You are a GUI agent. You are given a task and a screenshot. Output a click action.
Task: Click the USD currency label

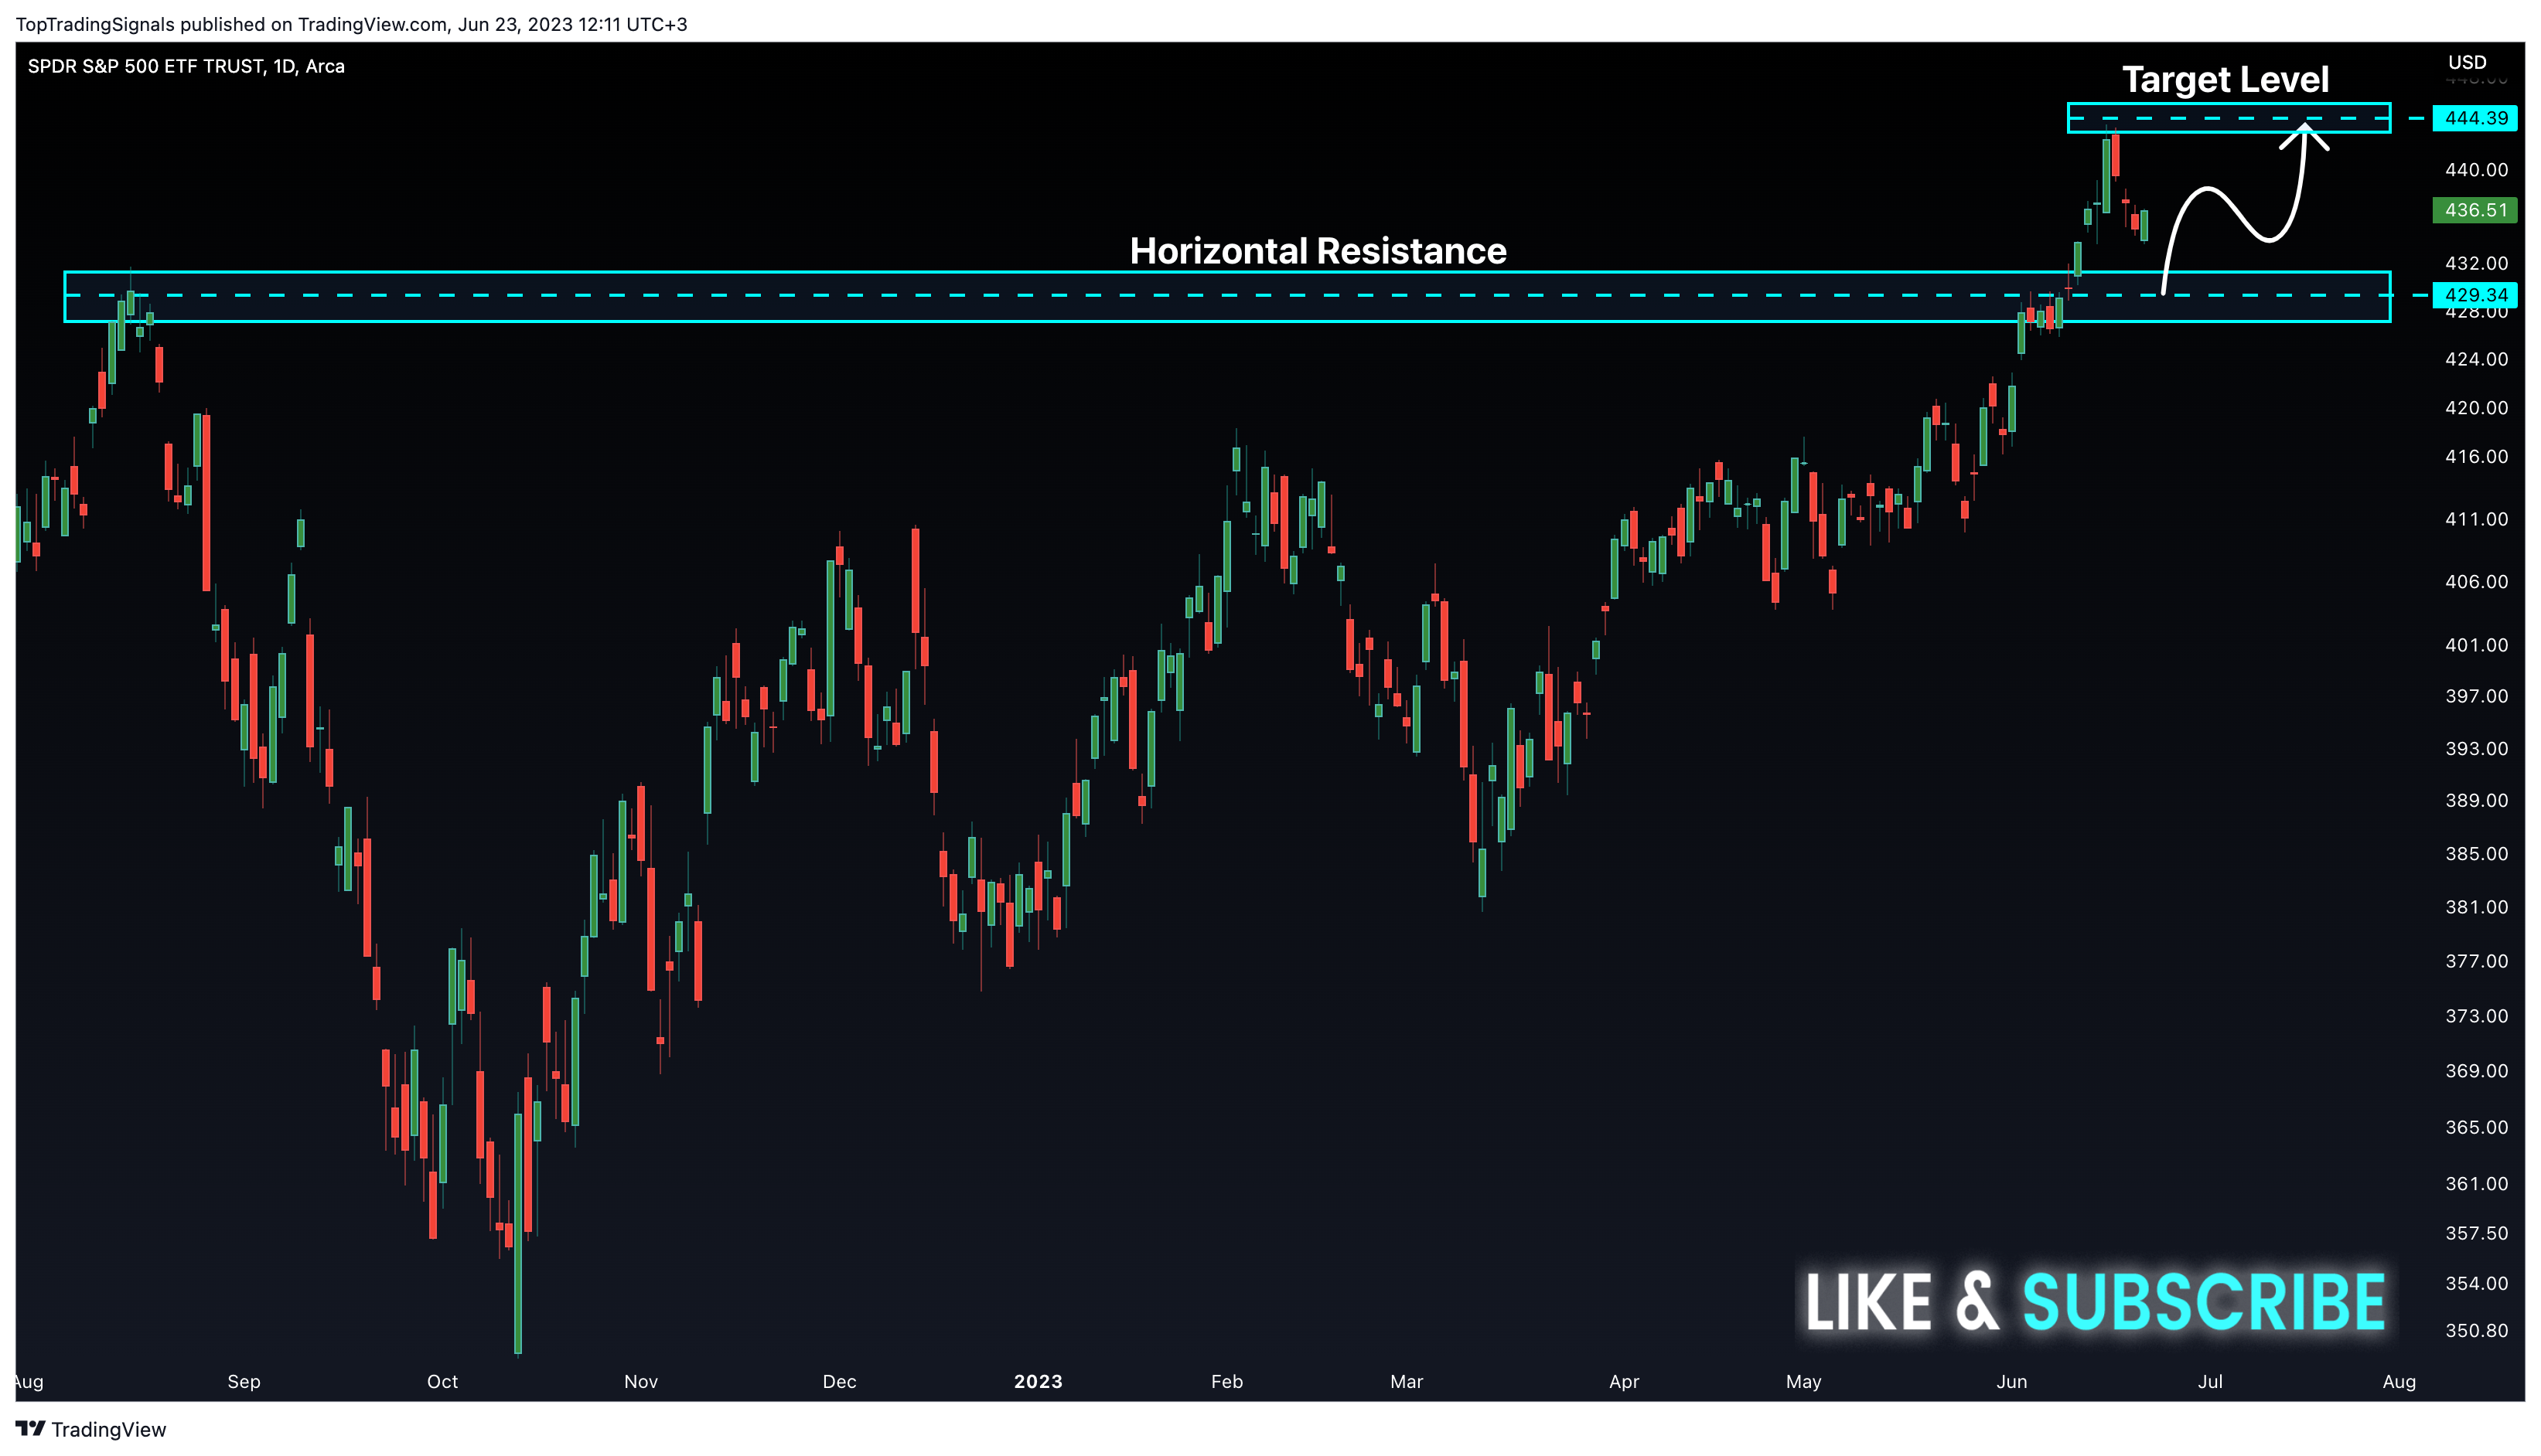pyautogui.click(x=2466, y=62)
